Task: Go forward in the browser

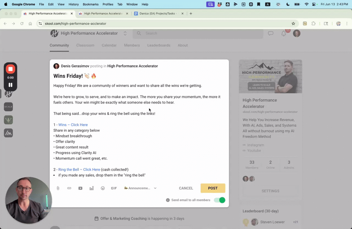Action: pyautogui.click(x=13, y=24)
